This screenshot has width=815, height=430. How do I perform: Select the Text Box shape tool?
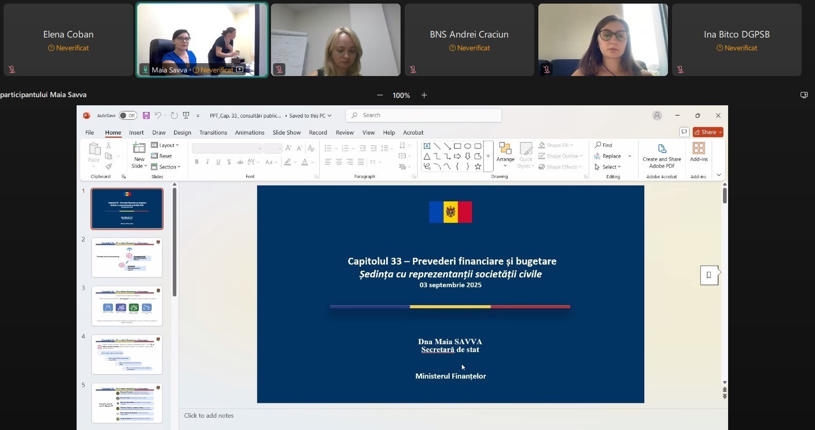tap(427, 146)
